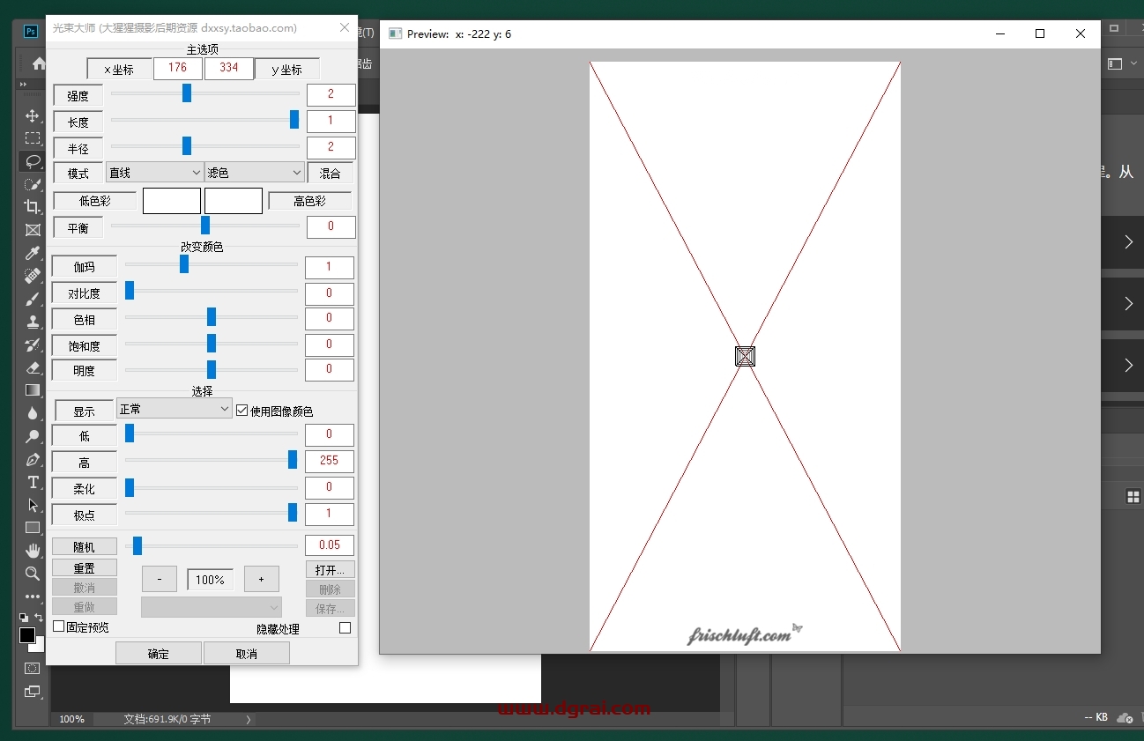1144x741 pixels.
Task: Click the 混合 button
Action: tap(331, 173)
